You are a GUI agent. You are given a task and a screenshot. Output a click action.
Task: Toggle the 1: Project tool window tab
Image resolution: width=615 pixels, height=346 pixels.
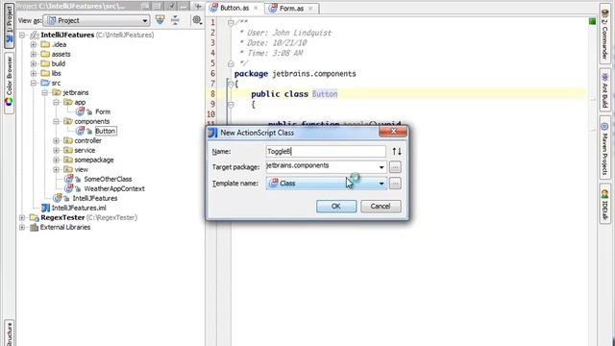point(9,25)
